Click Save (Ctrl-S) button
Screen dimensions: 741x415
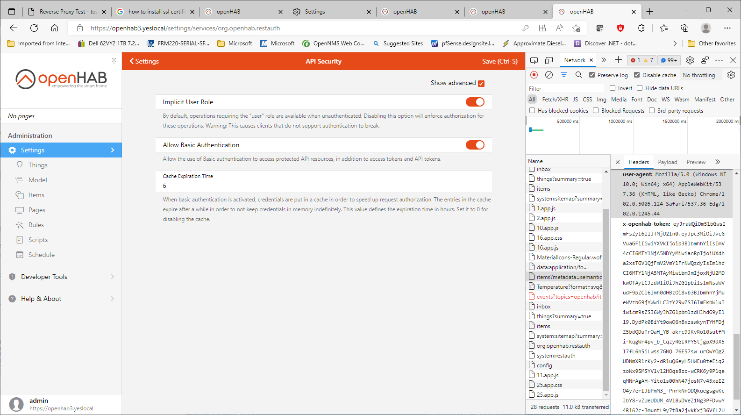pyautogui.click(x=499, y=61)
